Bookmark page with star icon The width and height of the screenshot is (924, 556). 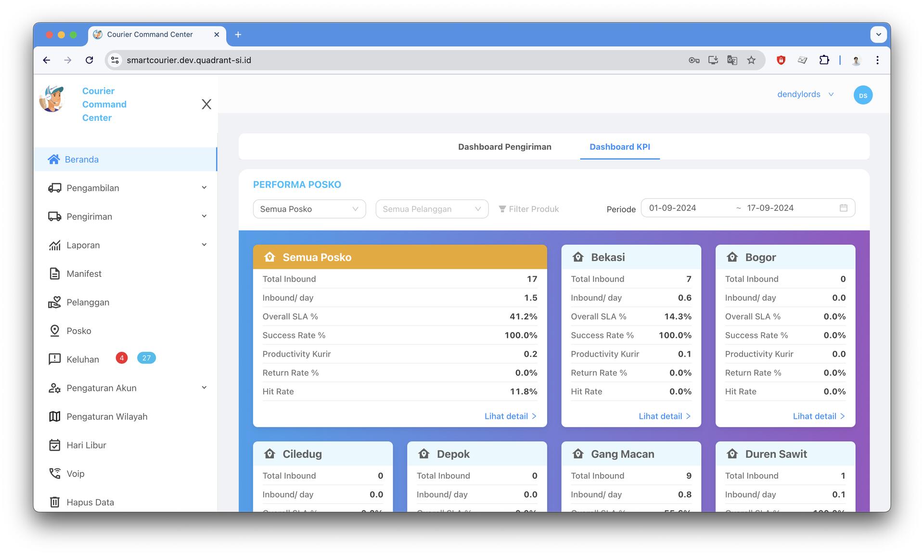pyautogui.click(x=751, y=60)
